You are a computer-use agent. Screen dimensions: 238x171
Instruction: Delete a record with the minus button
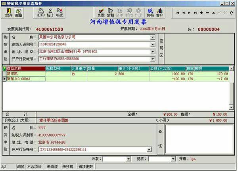[x=207, y=13]
